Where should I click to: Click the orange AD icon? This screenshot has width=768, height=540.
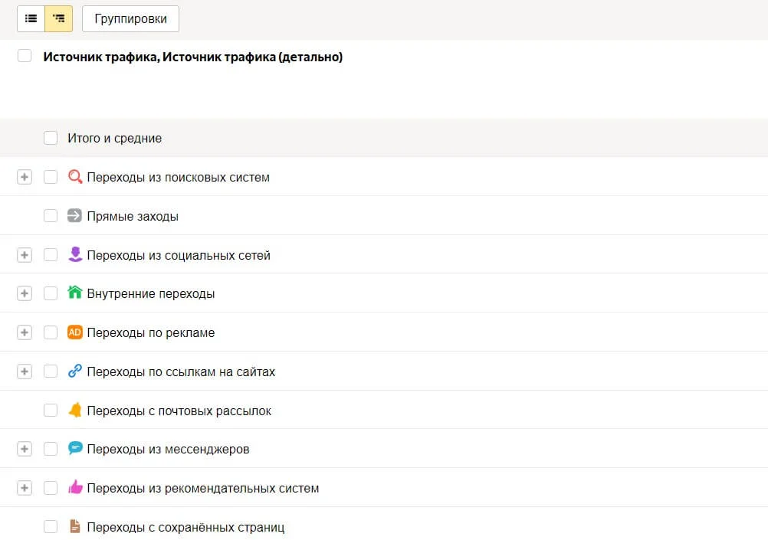(x=74, y=332)
